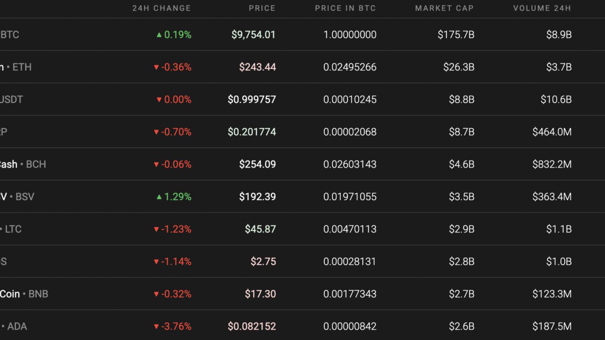Open the USDT coin row name

tap(11, 100)
